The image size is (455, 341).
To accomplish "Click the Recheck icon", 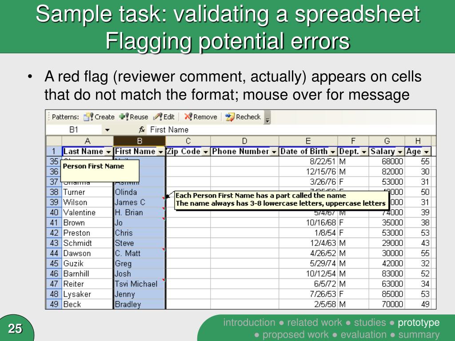I will [x=230, y=117].
